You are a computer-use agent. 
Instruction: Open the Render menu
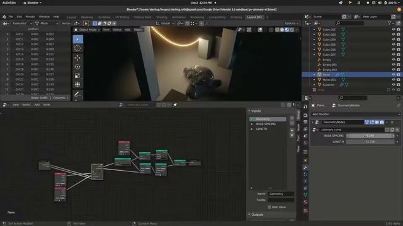30,17
